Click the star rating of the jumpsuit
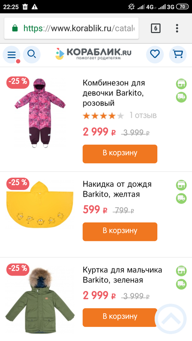This screenshot has height=341, width=192. tap(103, 116)
